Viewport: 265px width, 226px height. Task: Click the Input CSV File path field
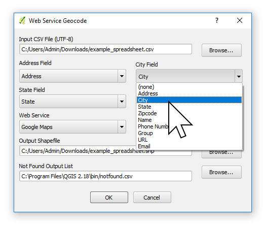click(x=105, y=49)
